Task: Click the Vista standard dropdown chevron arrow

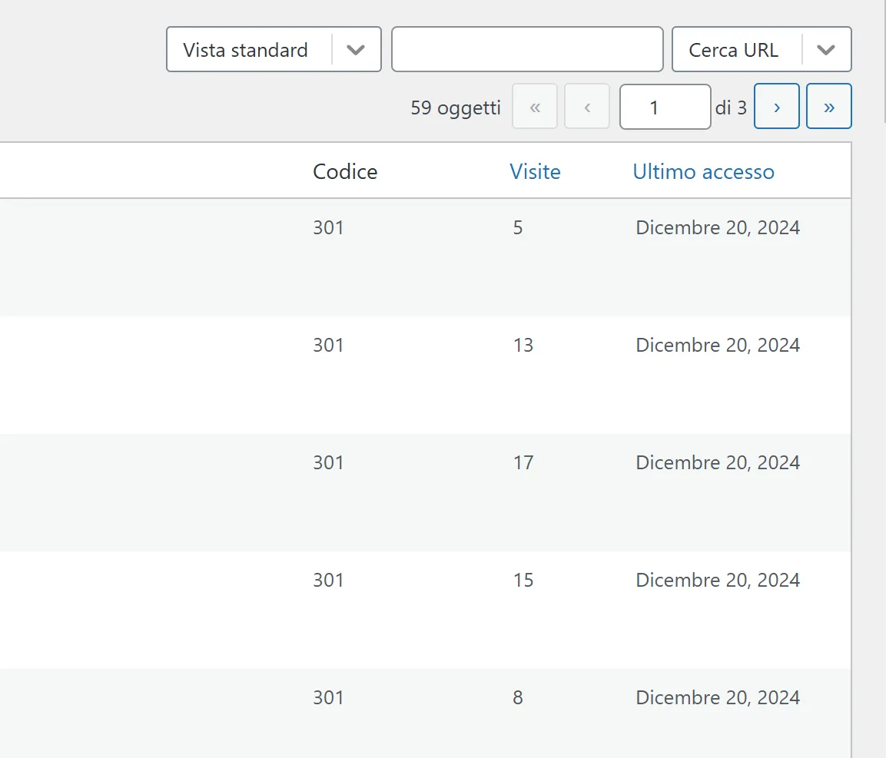Action: (x=355, y=48)
